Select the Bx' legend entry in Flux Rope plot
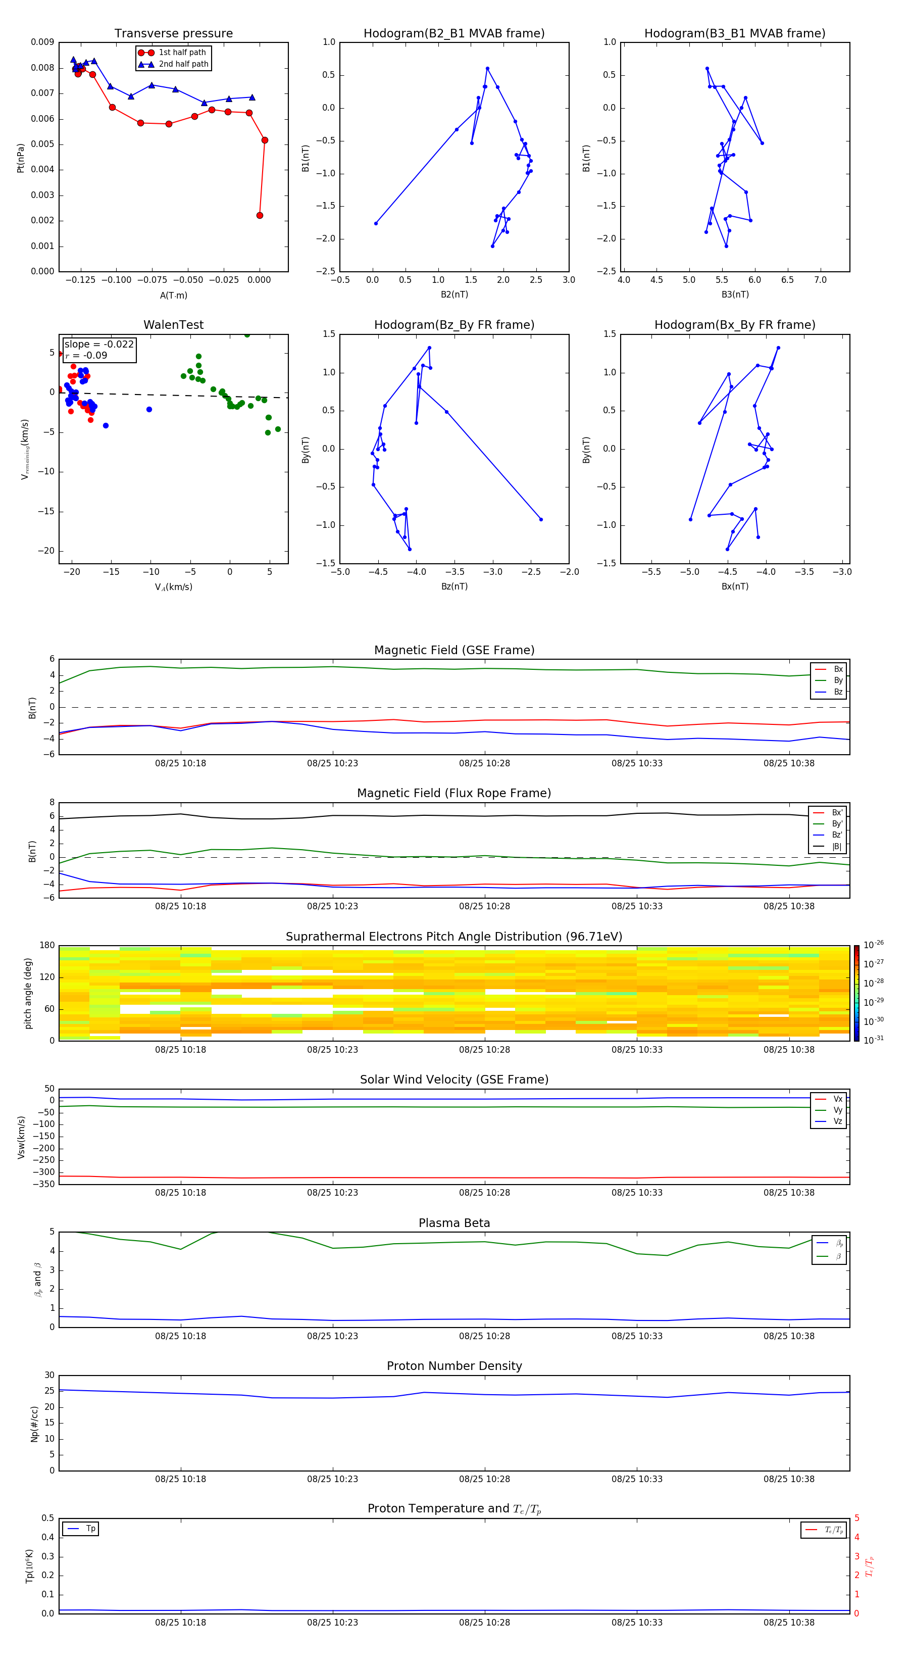Image resolution: width=909 pixels, height=1667 pixels. click(x=828, y=813)
